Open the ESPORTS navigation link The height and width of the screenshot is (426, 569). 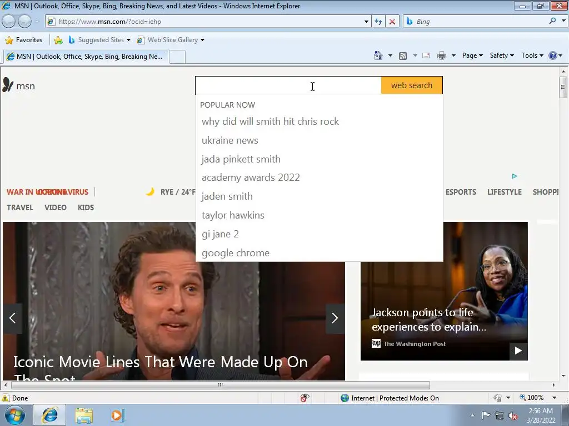(x=461, y=192)
